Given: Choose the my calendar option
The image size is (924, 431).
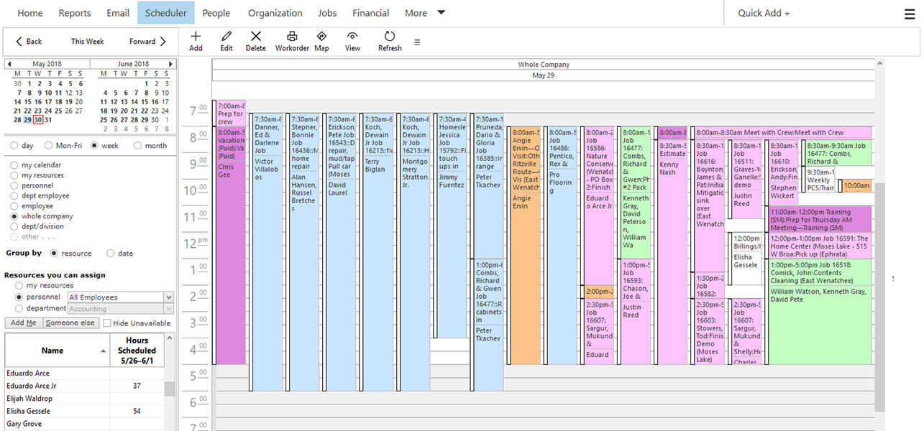Looking at the screenshot, I should (x=14, y=165).
